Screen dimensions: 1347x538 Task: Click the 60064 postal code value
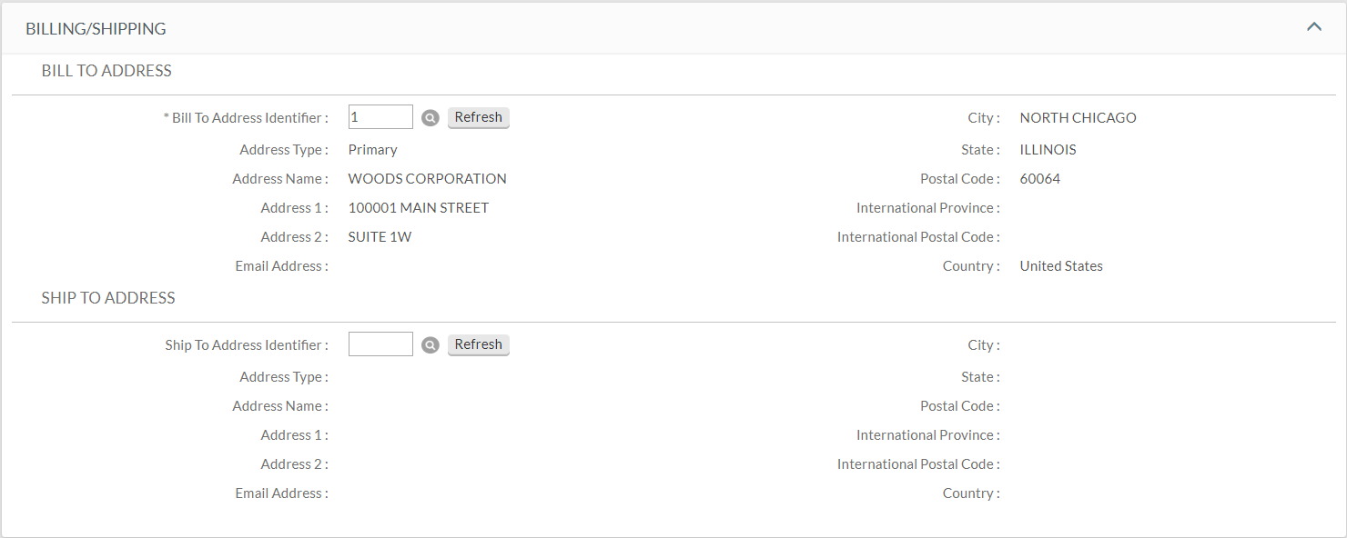(1039, 179)
